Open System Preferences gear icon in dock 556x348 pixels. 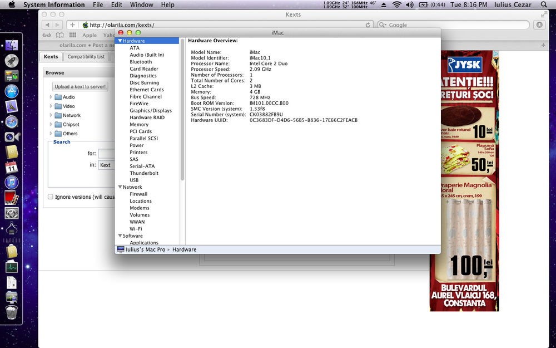(x=12, y=213)
